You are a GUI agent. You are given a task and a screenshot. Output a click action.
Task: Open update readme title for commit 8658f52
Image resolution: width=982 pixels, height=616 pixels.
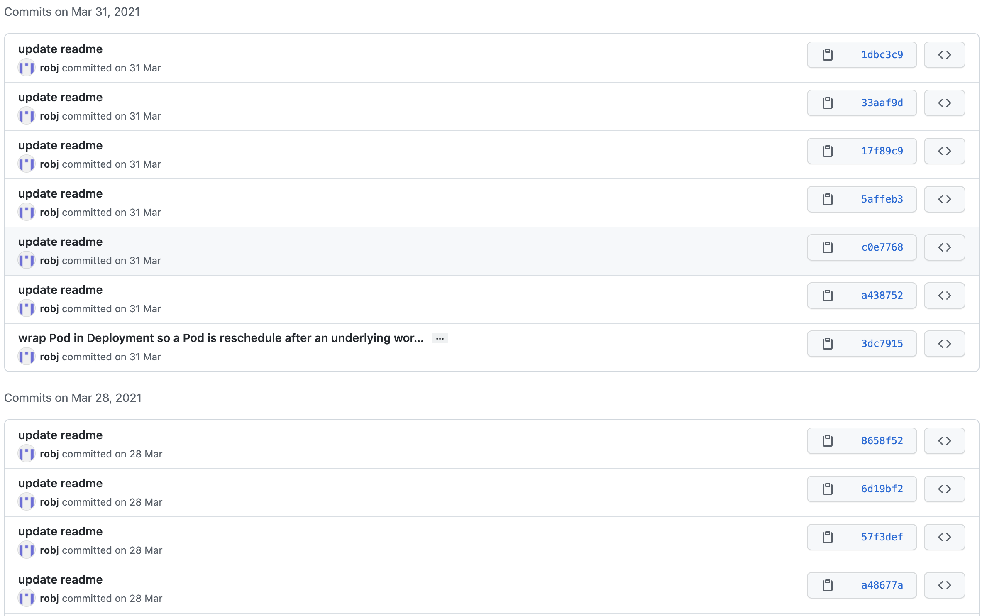(x=60, y=435)
